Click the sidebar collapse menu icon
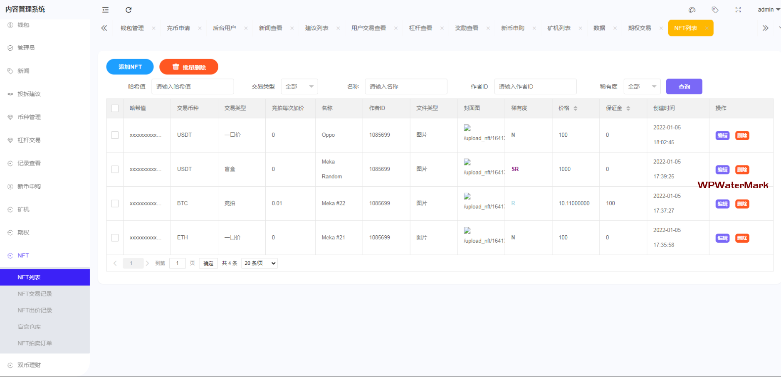The height and width of the screenshot is (377, 781). point(106,10)
